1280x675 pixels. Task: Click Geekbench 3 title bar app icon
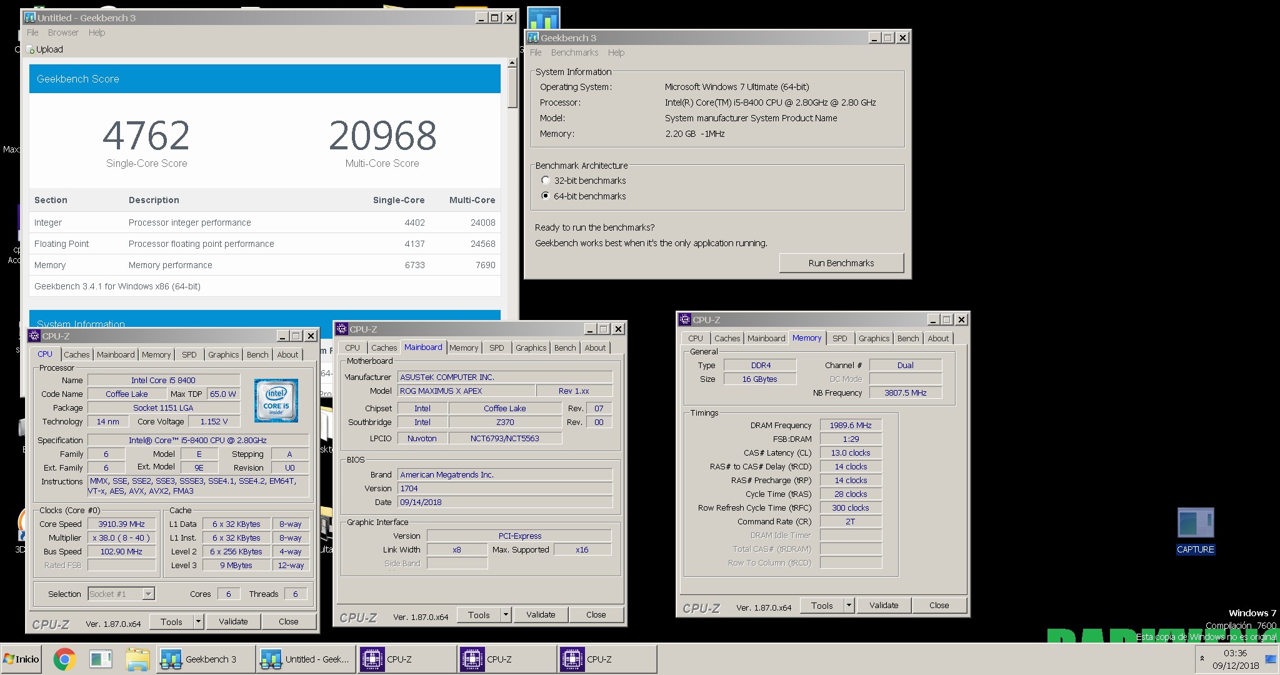click(533, 37)
